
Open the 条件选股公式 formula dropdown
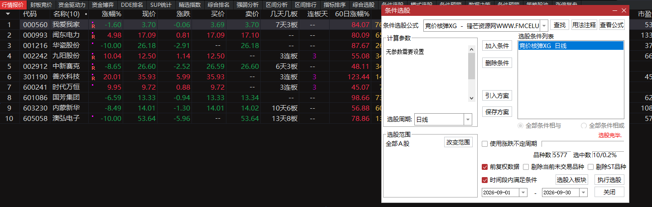[544, 25]
